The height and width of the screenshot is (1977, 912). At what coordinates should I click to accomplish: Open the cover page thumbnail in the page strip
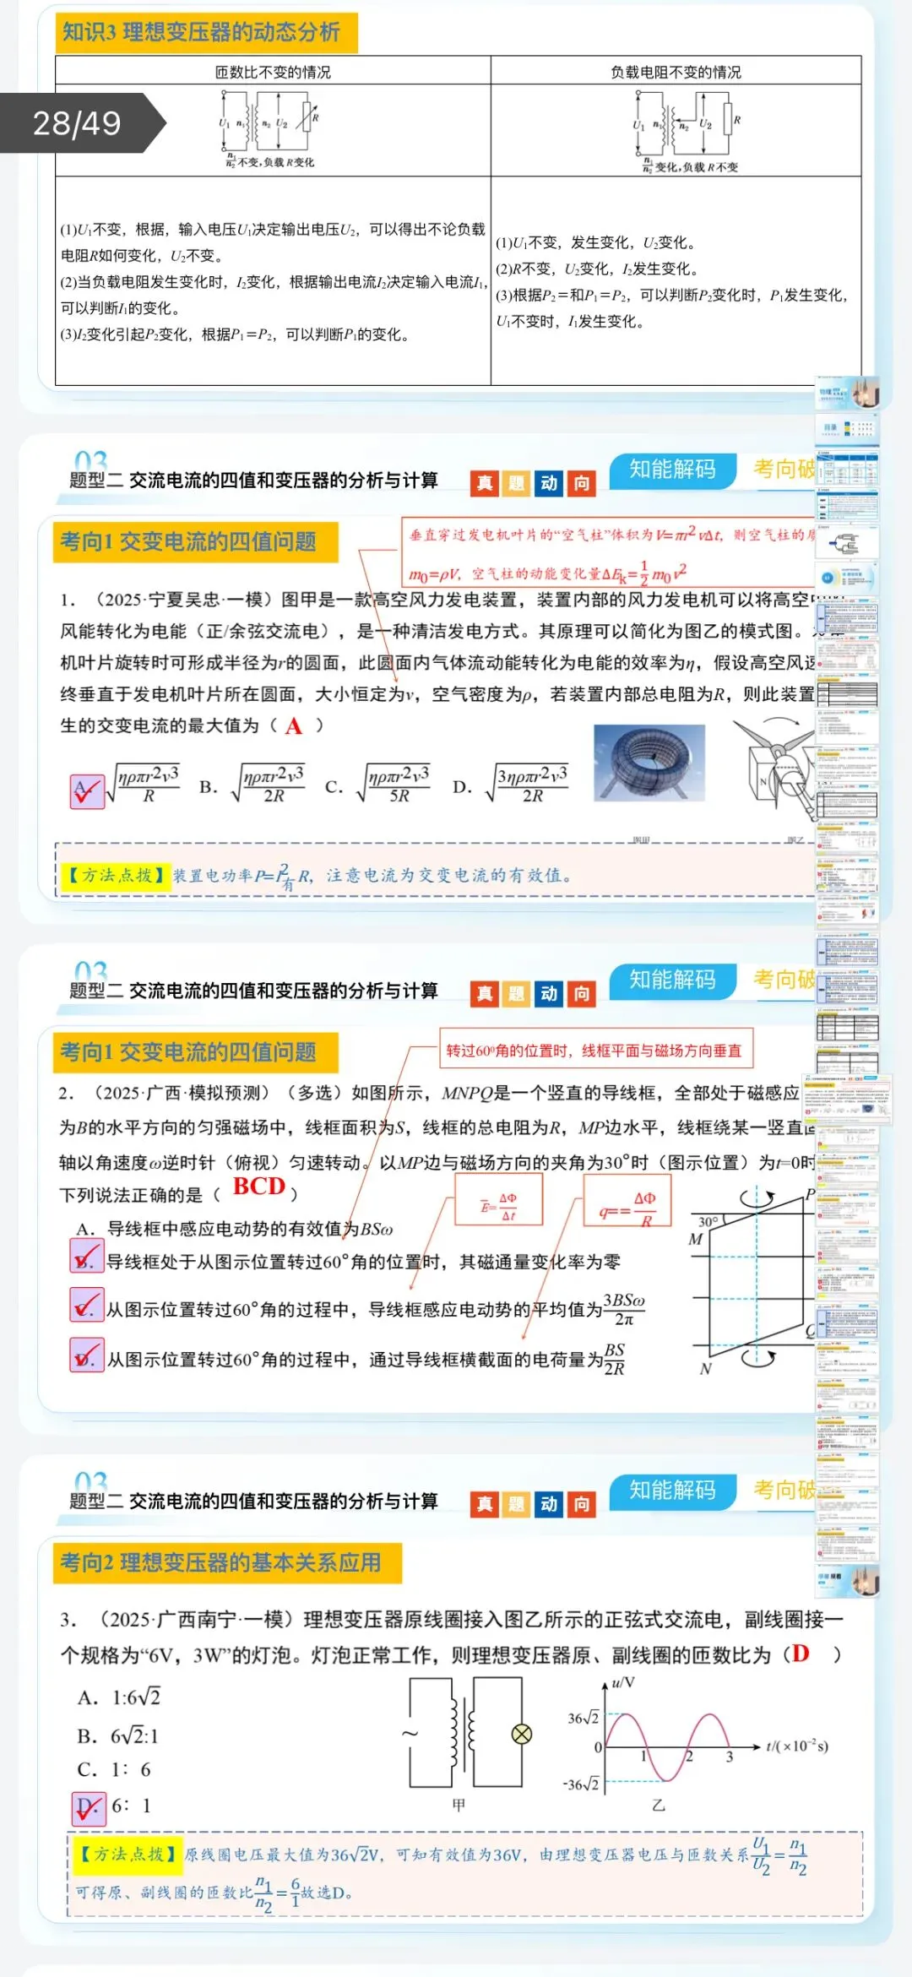(x=848, y=394)
